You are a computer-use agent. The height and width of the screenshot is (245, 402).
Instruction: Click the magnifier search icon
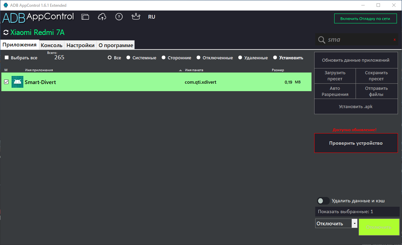click(321, 40)
